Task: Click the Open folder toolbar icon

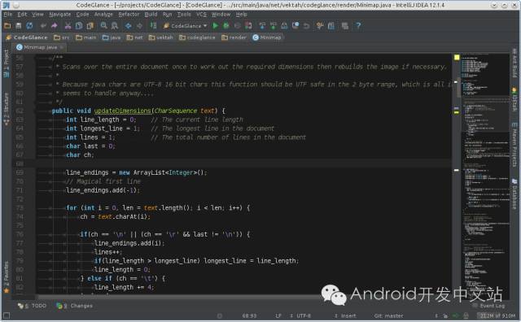Action: point(7,25)
